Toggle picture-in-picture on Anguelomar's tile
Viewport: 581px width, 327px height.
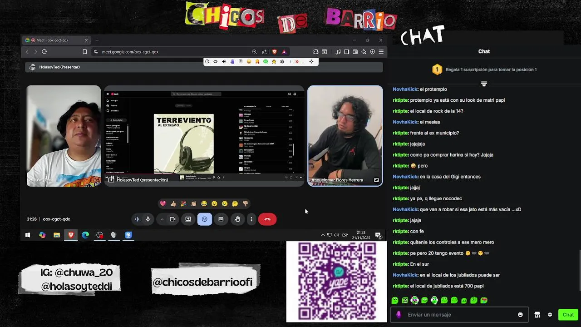[376, 180]
